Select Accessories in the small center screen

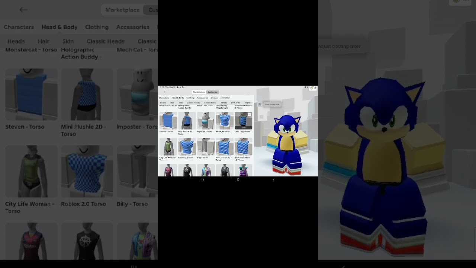202,98
